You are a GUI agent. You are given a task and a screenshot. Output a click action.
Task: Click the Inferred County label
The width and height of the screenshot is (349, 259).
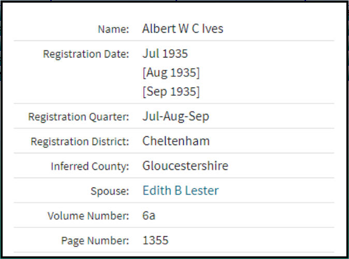(x=90, y=166)
